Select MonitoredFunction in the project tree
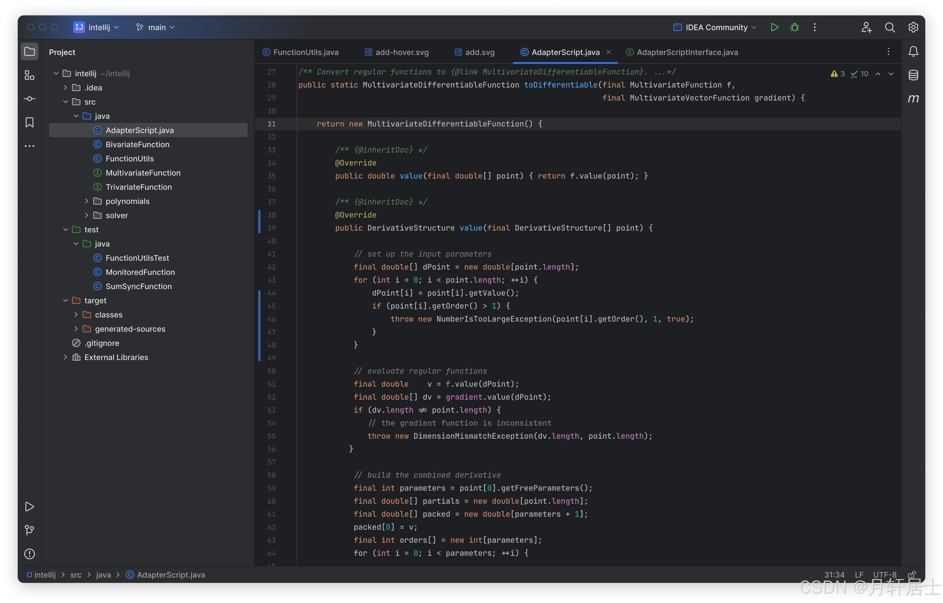 [x=140, y=272]
